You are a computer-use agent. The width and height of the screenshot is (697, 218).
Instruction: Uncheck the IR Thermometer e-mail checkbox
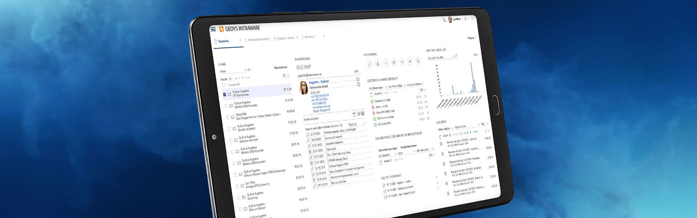[x=224, y=94]
